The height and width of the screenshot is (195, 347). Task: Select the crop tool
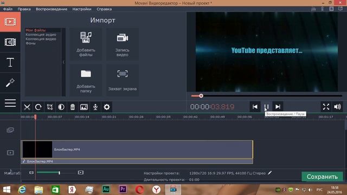coord(50,107)
